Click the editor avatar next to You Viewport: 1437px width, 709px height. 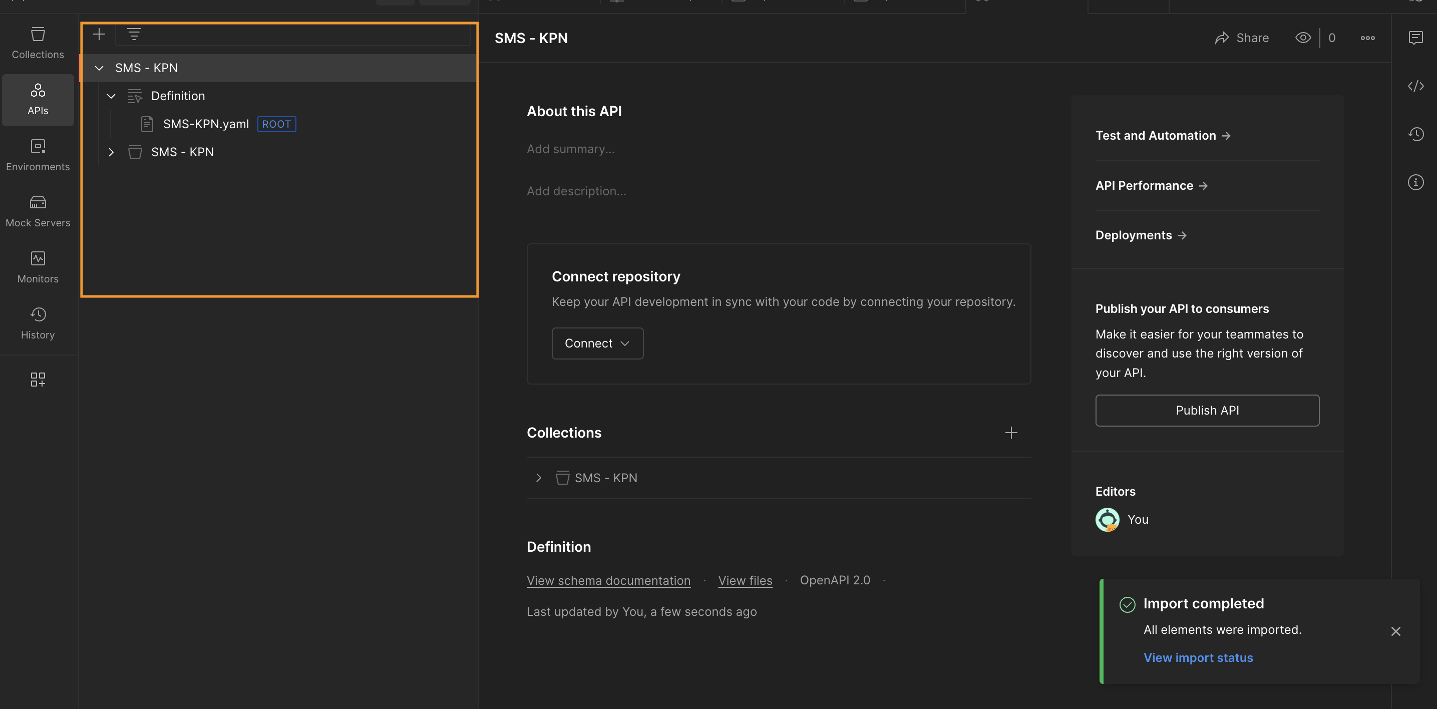click(1108, 520)
